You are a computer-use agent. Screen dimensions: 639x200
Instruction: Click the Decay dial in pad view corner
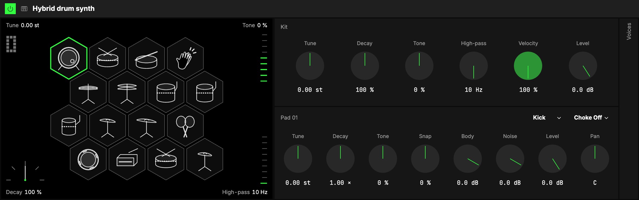(x=25, y=171)
